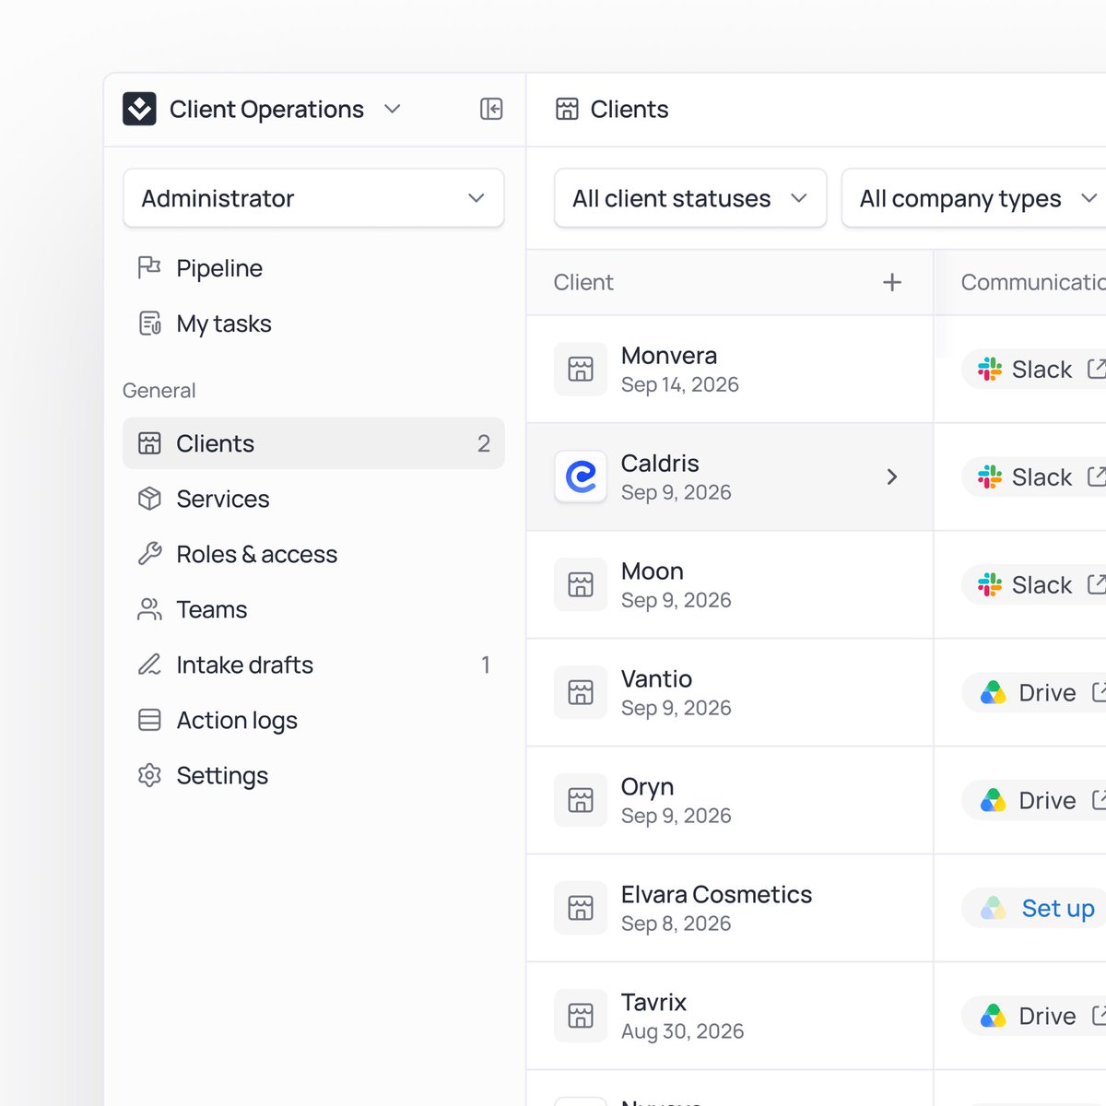The height and width of the screenshot is (1106, 1106).
Task: Open the Client Operations workspace chevron
Action: [393, 109]
